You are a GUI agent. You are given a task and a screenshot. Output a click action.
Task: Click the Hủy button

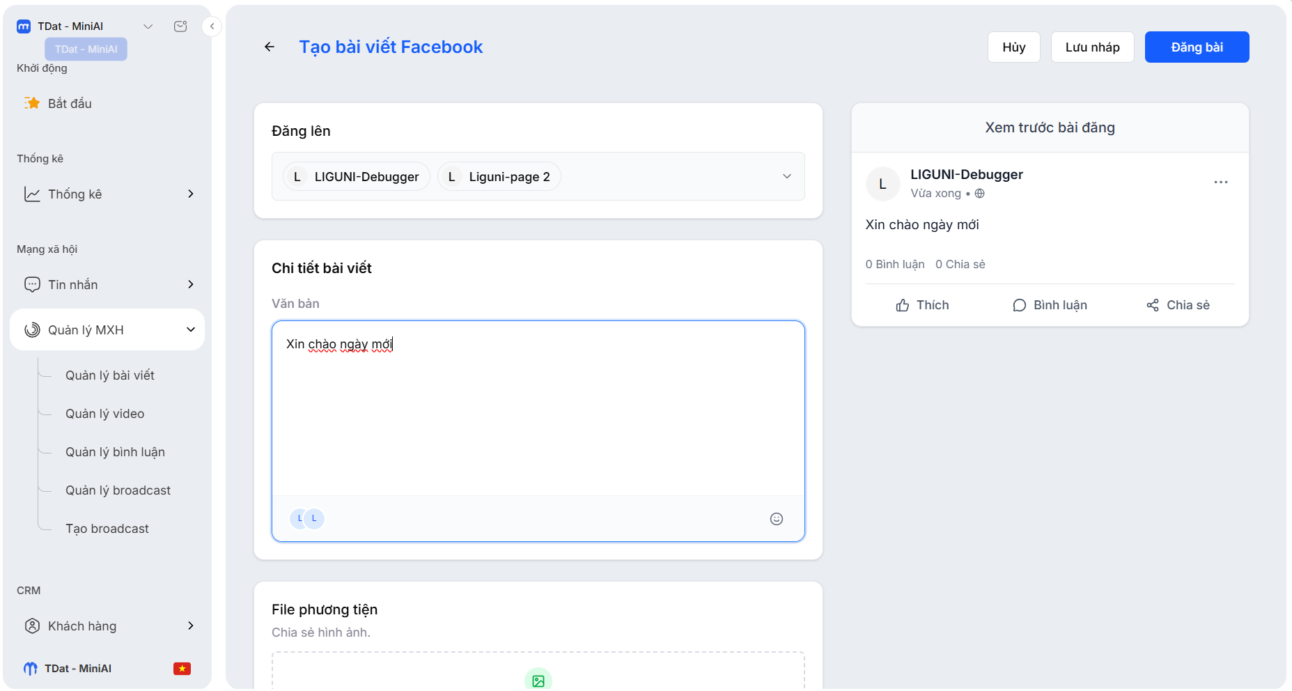1014,47
